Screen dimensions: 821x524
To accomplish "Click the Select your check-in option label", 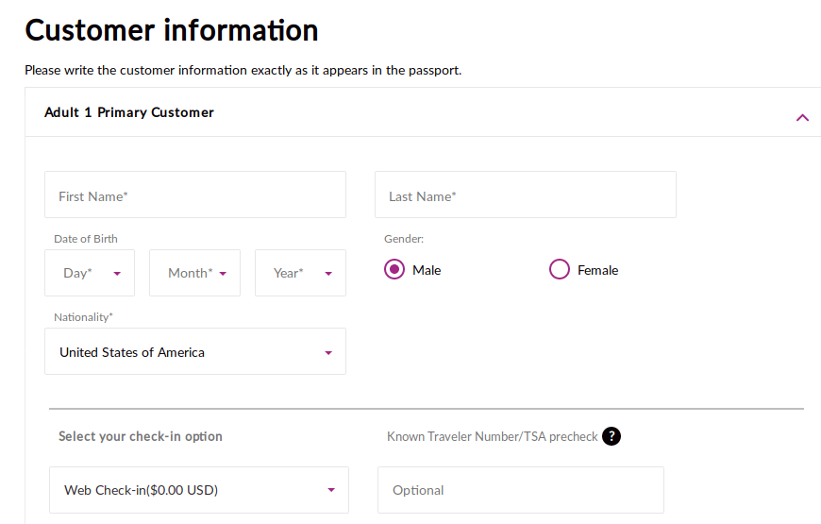I will pos(141,436).
